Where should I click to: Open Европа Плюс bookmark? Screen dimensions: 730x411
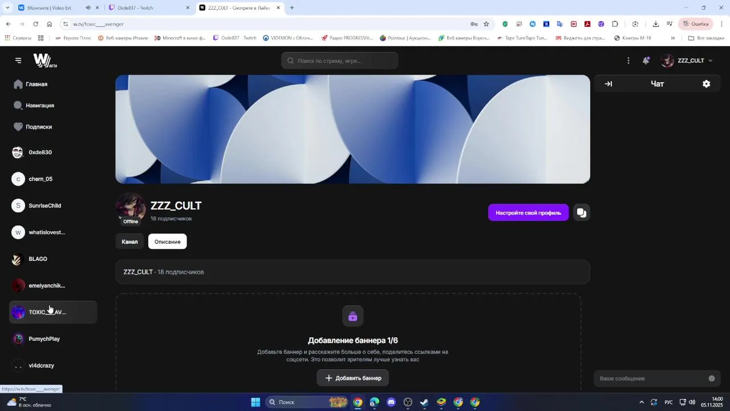(x=73, y=38)
